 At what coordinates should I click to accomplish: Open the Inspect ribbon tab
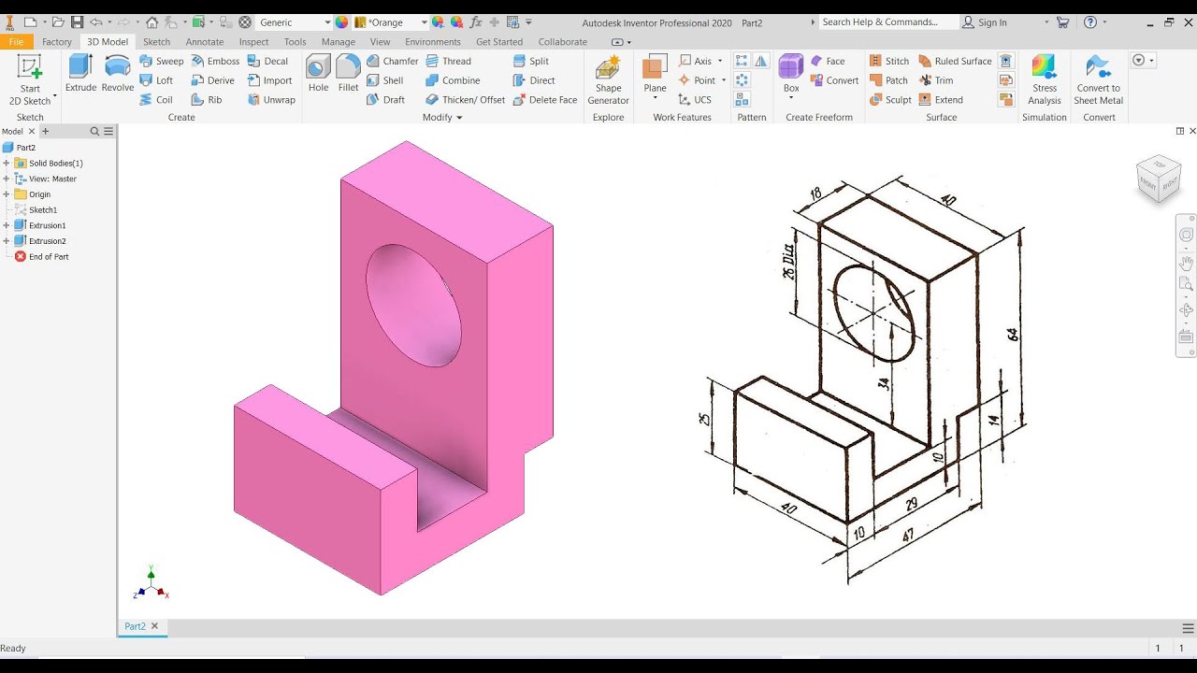coord(253,42)
